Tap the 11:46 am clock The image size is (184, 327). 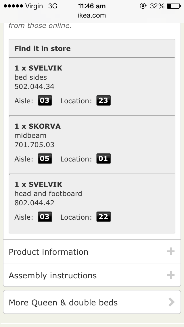click(92, 6)
